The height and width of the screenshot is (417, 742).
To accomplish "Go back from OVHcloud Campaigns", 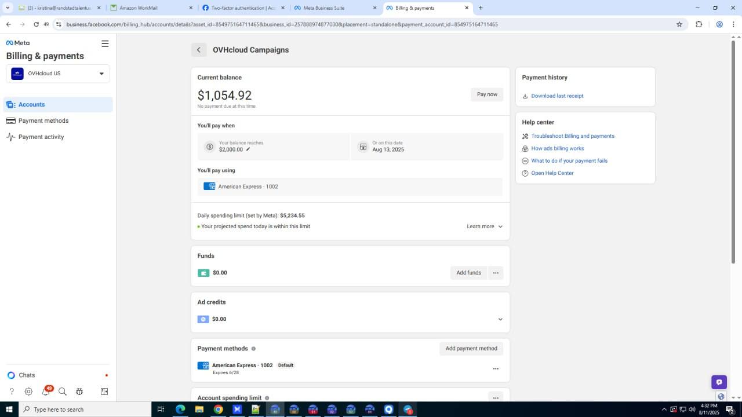I will (x=199, y=50).
